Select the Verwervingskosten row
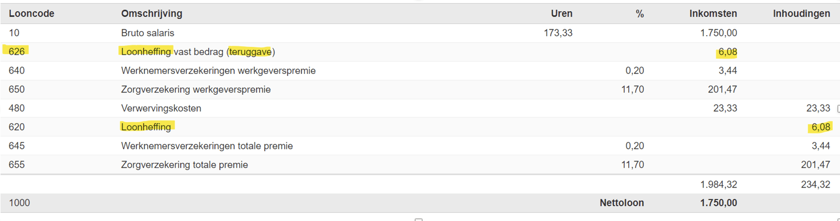The width and height of the screenshot is (840, 221). 420,108
